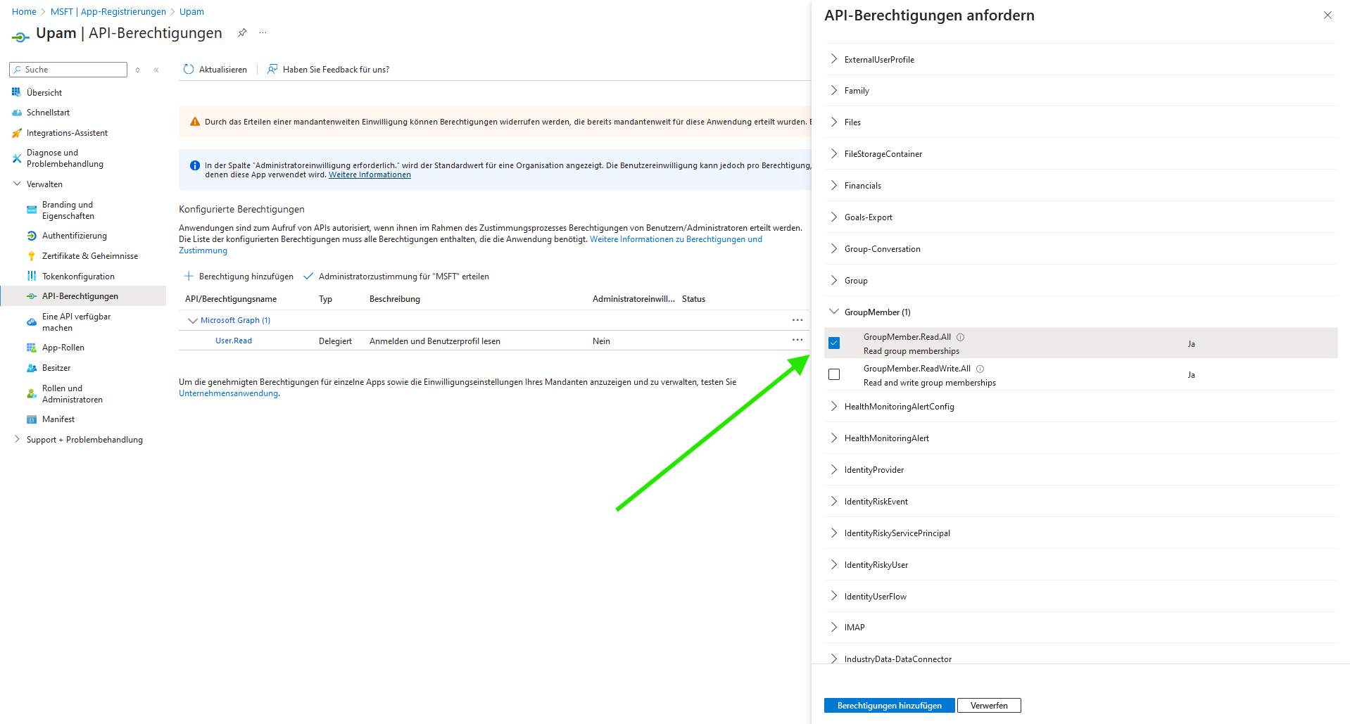Image resolution: width=1350 pixels, height=724 pixels.
Task: Open the ellipsis menu for User.Read row
Action: [x=797, y=340]
